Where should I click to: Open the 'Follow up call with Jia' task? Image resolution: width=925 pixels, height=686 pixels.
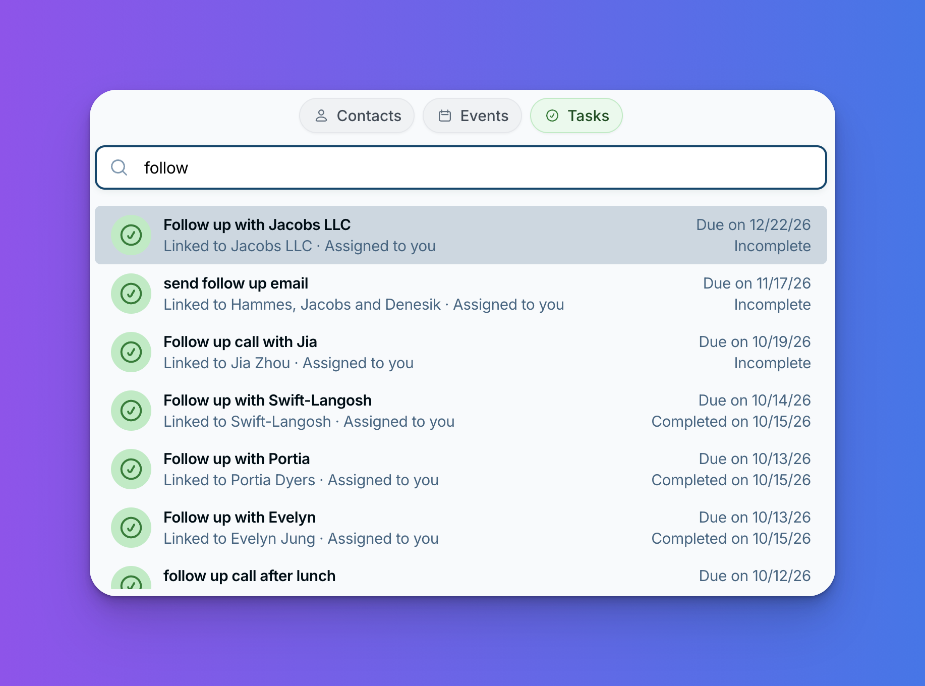pos(461,352)
